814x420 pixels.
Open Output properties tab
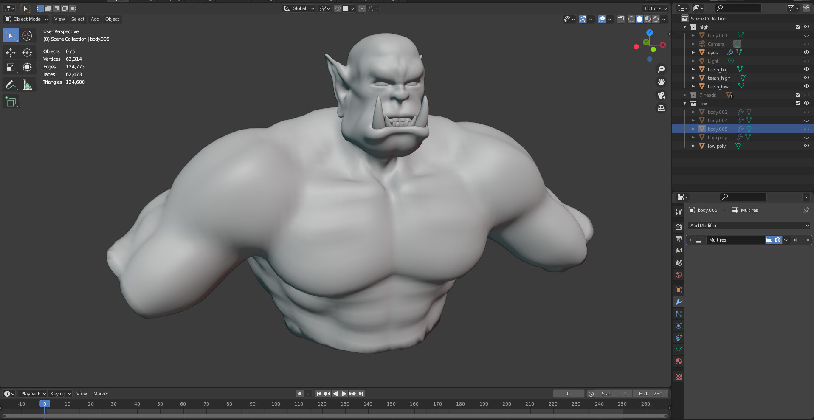[679, 239]
